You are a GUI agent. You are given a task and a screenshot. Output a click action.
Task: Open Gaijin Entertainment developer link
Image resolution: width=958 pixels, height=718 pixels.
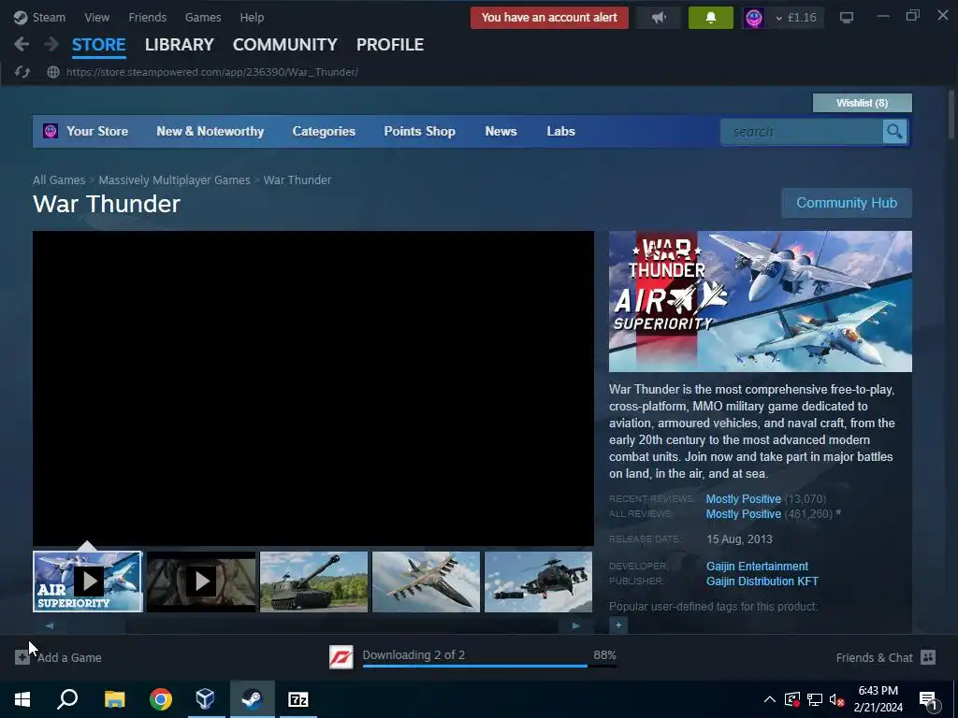point(757,566)
